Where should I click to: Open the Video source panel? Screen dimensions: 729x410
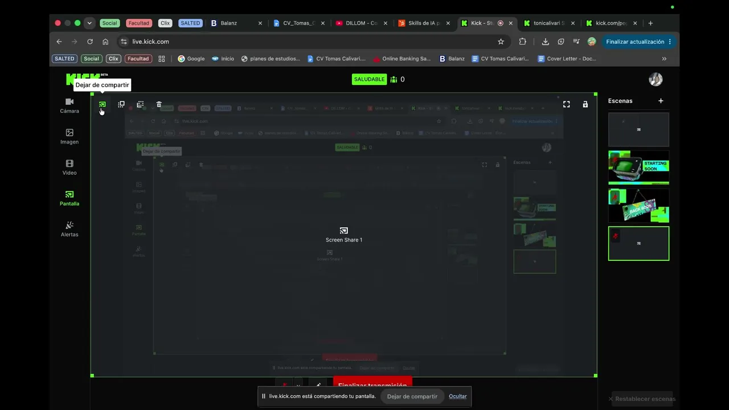point(69,167)
